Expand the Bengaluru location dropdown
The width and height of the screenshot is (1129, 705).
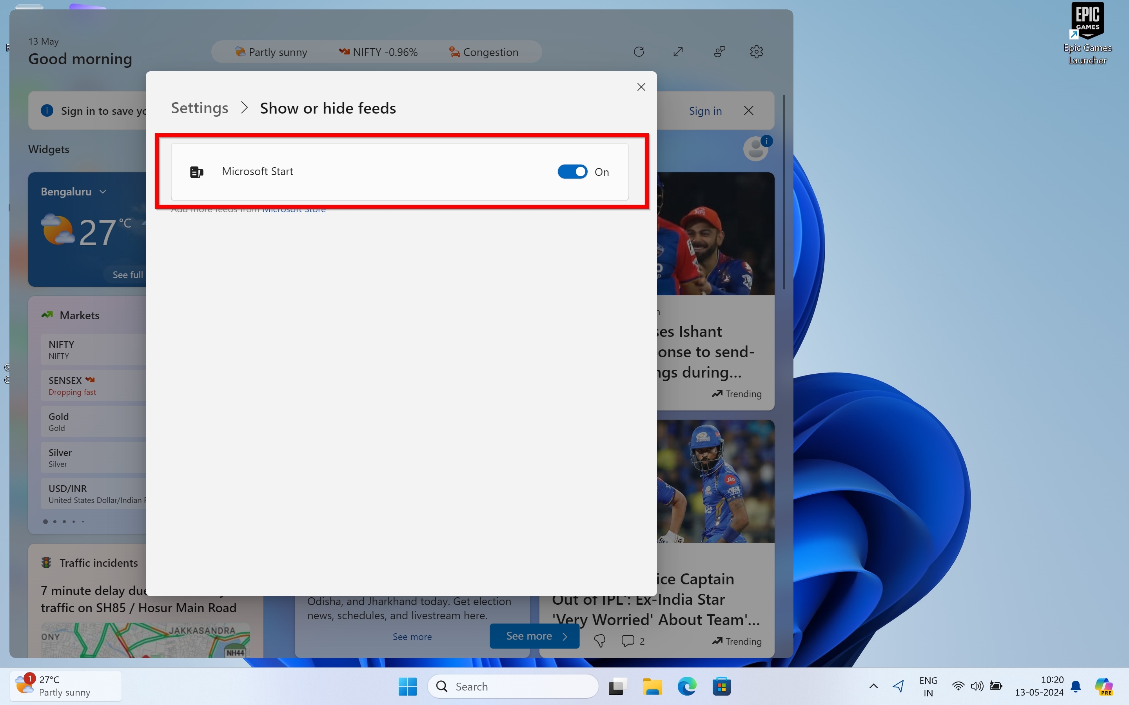[103, 192]
